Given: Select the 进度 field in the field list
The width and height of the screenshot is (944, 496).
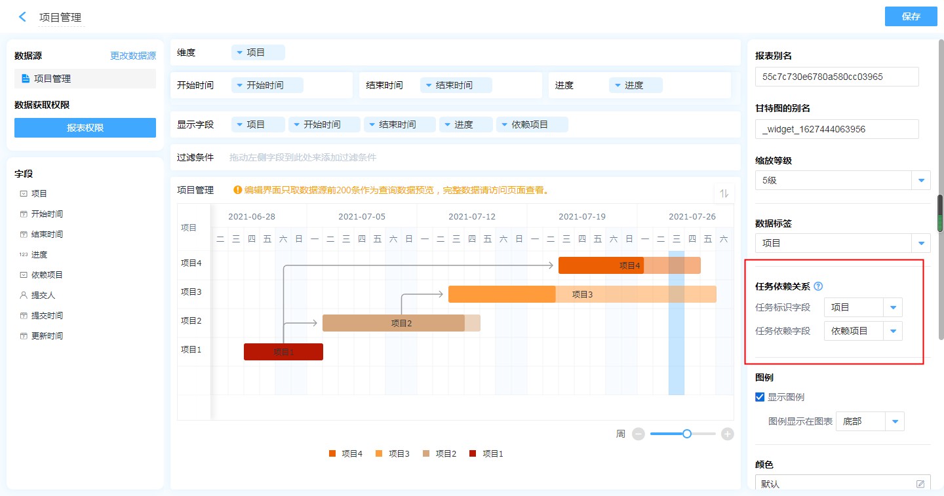Looking at the screenshot, I should pyautogui.click(x=39, y=255).
